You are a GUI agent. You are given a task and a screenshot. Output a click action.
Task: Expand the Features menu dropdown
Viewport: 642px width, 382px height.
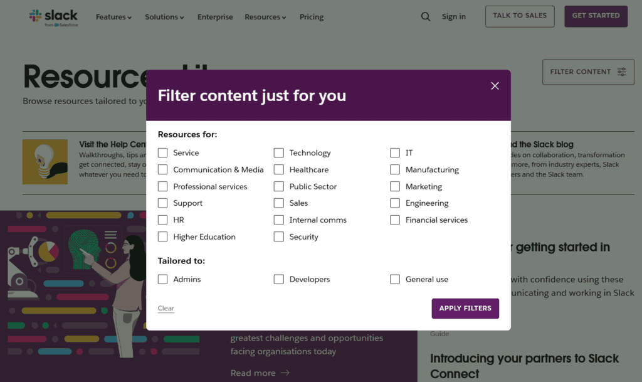pyautogui.click(x=113, y=17)
